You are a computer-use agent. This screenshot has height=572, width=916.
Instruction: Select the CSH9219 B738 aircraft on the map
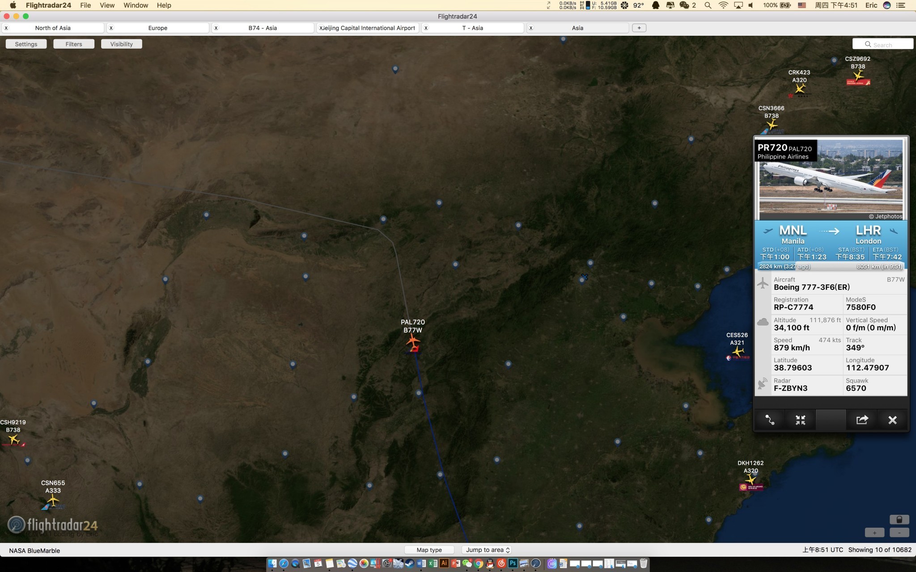point(13,439)
